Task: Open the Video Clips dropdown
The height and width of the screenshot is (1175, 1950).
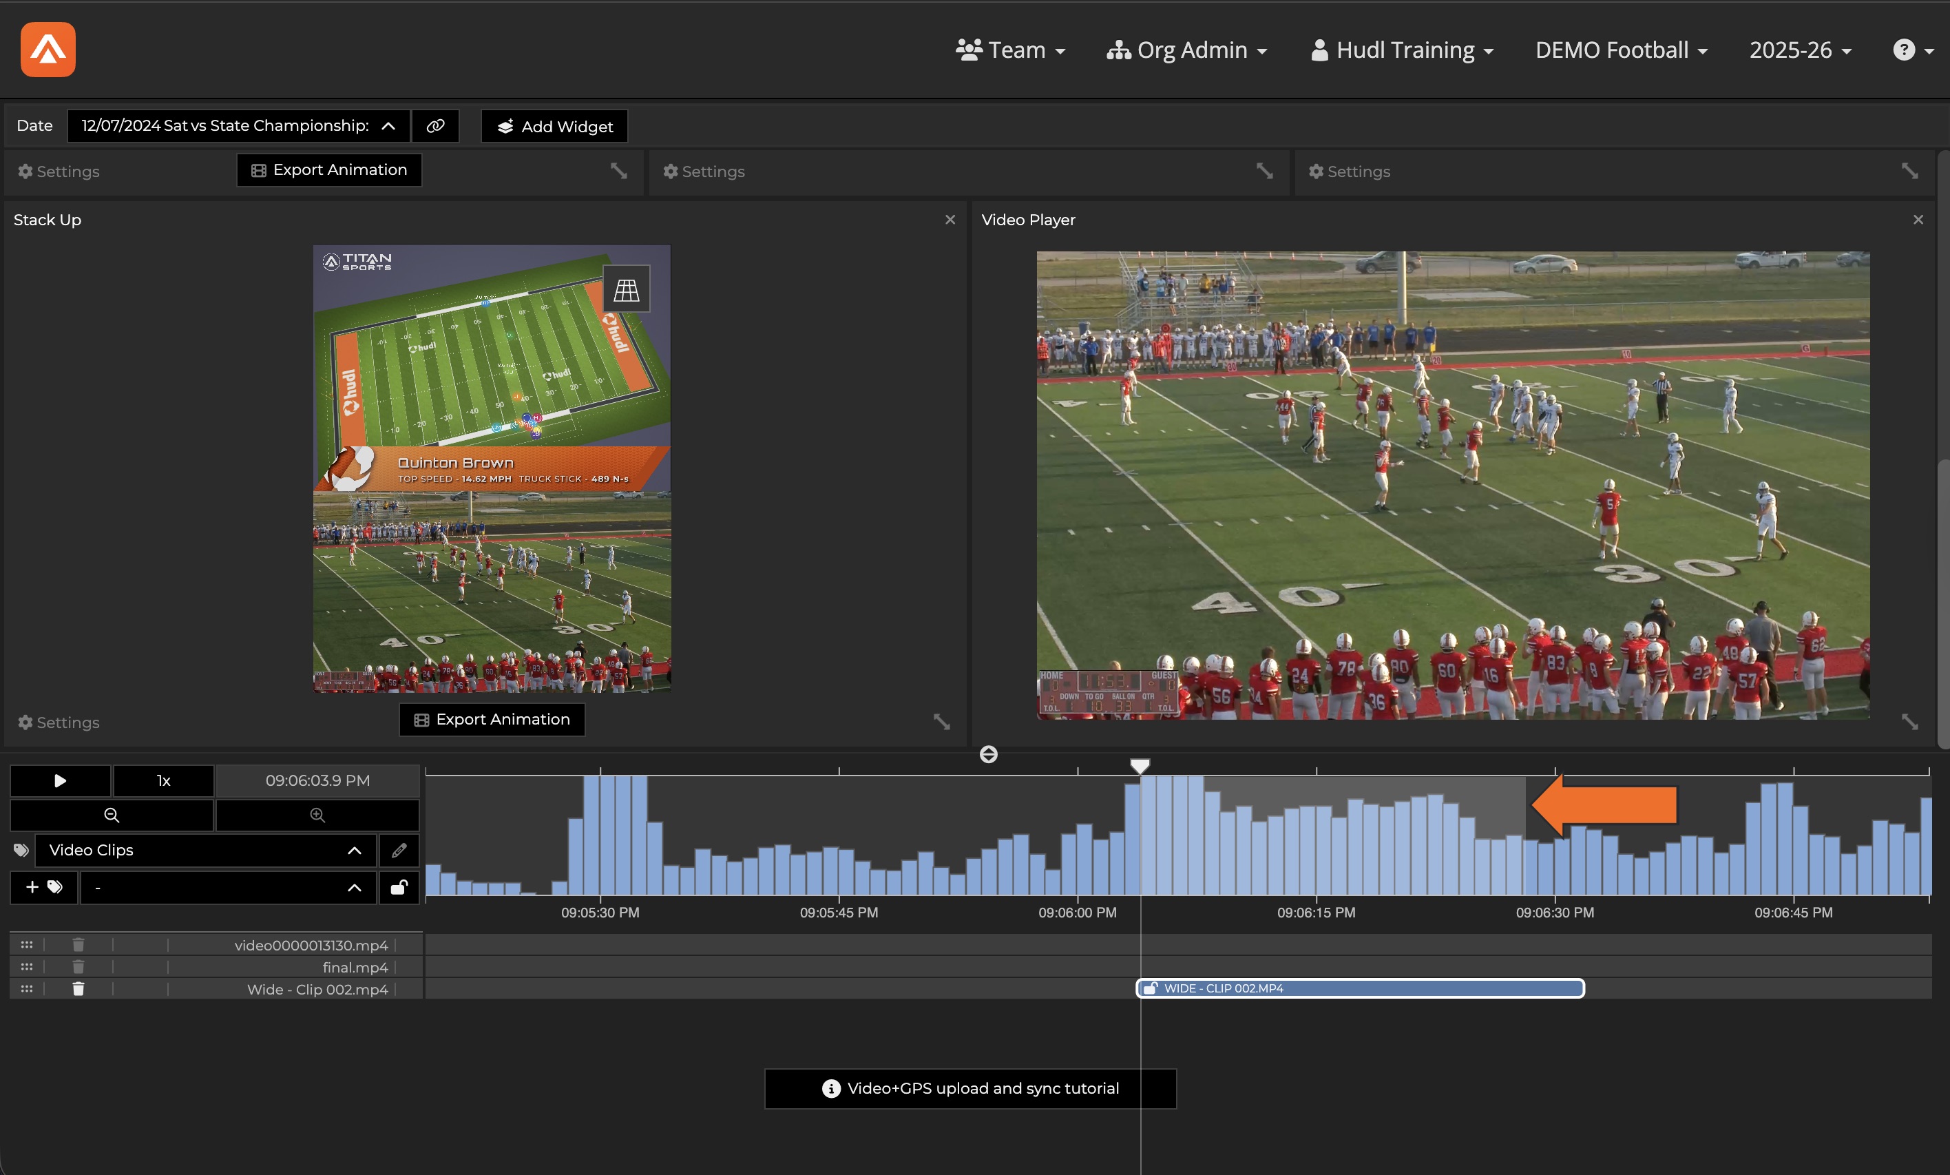Action: click(206, 851)
